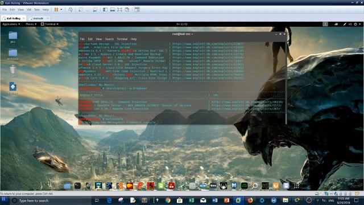Expand the Kali Places menu
The image size is (364, 205).
coord(31,24)
